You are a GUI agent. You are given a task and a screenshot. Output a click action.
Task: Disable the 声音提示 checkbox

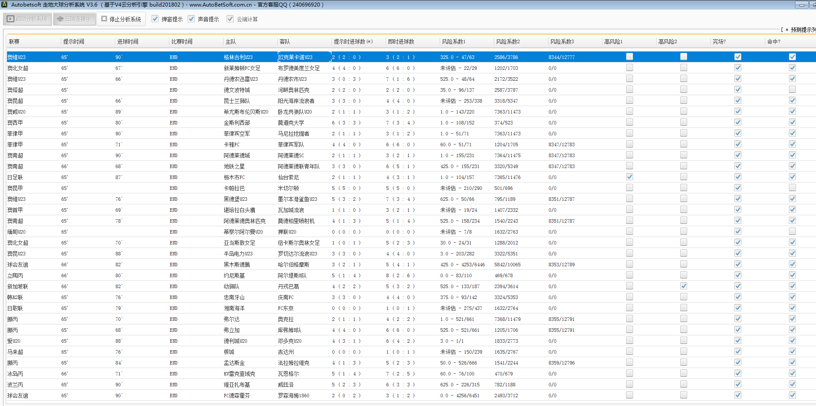click(191, 19)
